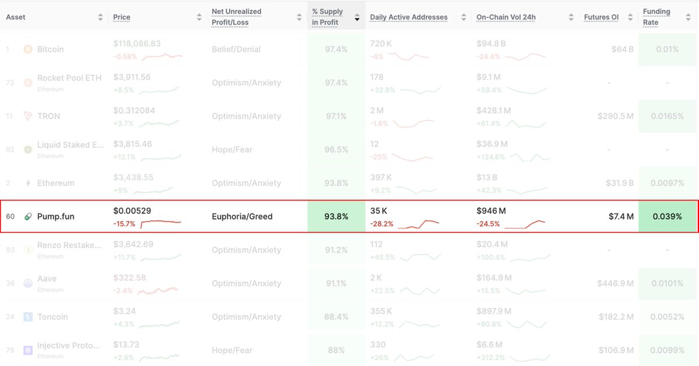Image resolution: width=699 pixels, height=366 pixels.
Task: Click TRON's 97.1% supply in profit cell
Action: point(336,116)
